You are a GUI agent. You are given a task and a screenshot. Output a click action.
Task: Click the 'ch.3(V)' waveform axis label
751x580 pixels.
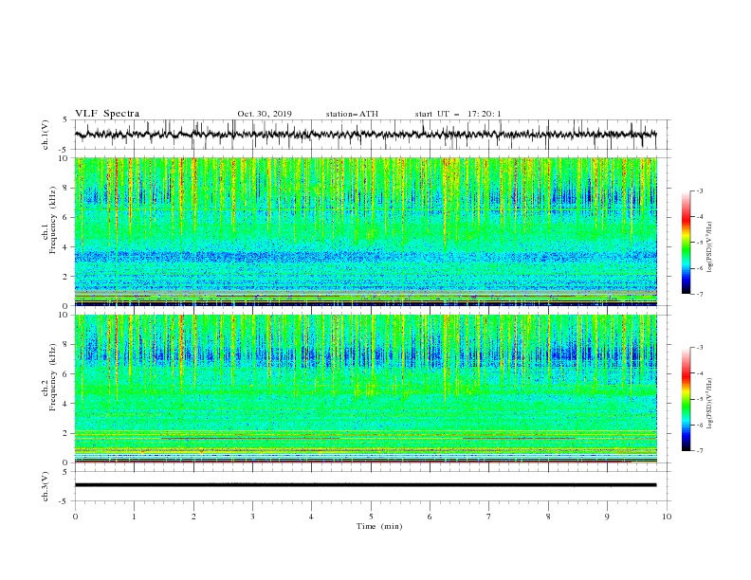click(46, 486)
